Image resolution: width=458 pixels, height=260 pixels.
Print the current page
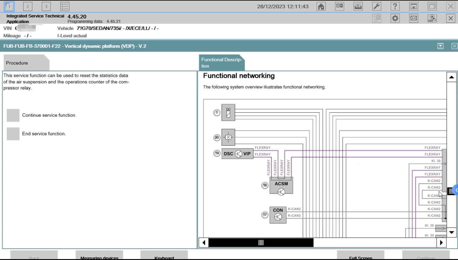click(358, 6)
